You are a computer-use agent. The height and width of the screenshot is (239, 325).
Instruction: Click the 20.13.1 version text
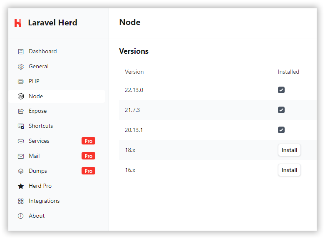pos(134,130)
